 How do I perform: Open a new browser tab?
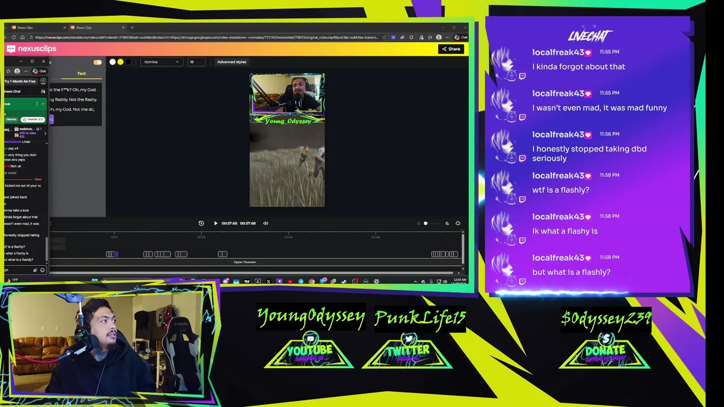tap(132, 27)
